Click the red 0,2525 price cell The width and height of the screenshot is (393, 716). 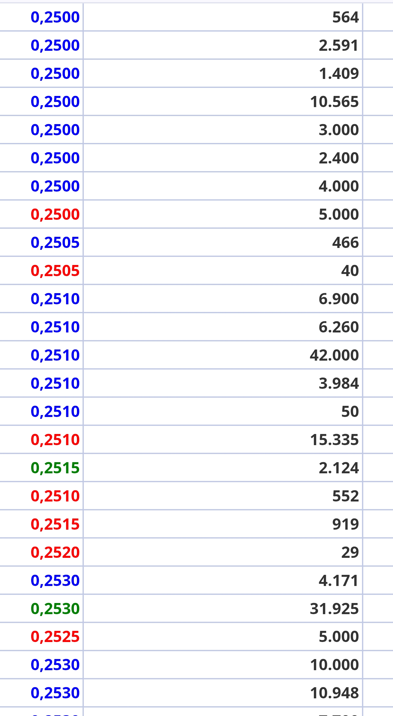tap(55, 637)
